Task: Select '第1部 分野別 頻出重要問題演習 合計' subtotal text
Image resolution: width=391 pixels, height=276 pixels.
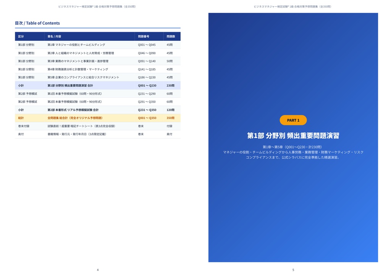Action: [70, 85]
